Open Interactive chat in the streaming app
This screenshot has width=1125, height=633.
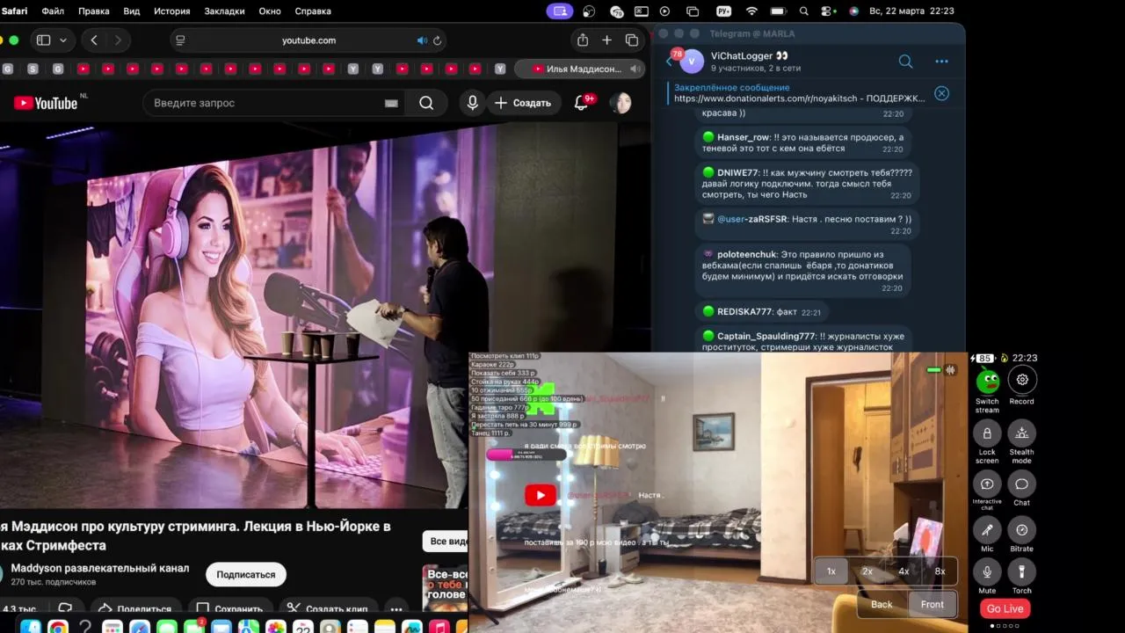point(987,484)
